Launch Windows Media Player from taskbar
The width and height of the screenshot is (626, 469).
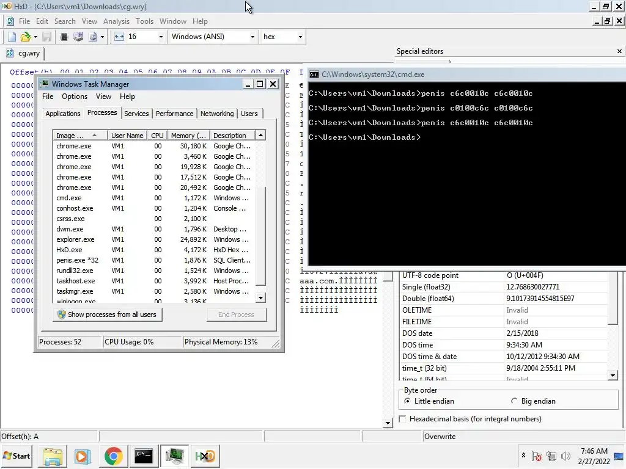point(83,456)
